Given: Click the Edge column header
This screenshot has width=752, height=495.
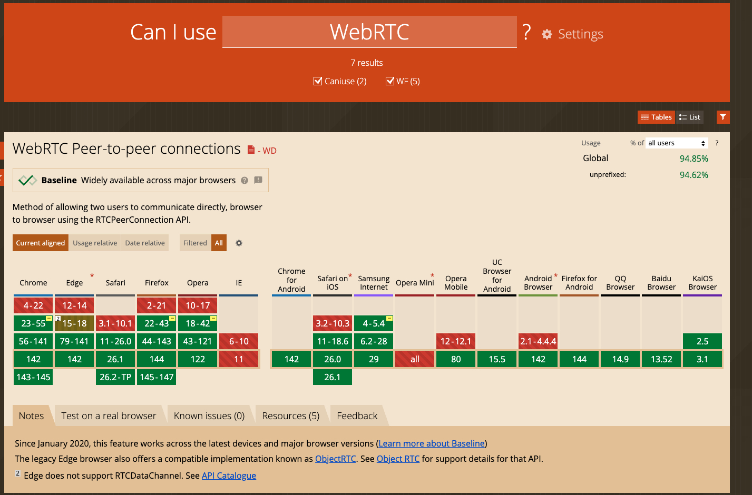Looking at the screenshot, I should pos(74,283).
